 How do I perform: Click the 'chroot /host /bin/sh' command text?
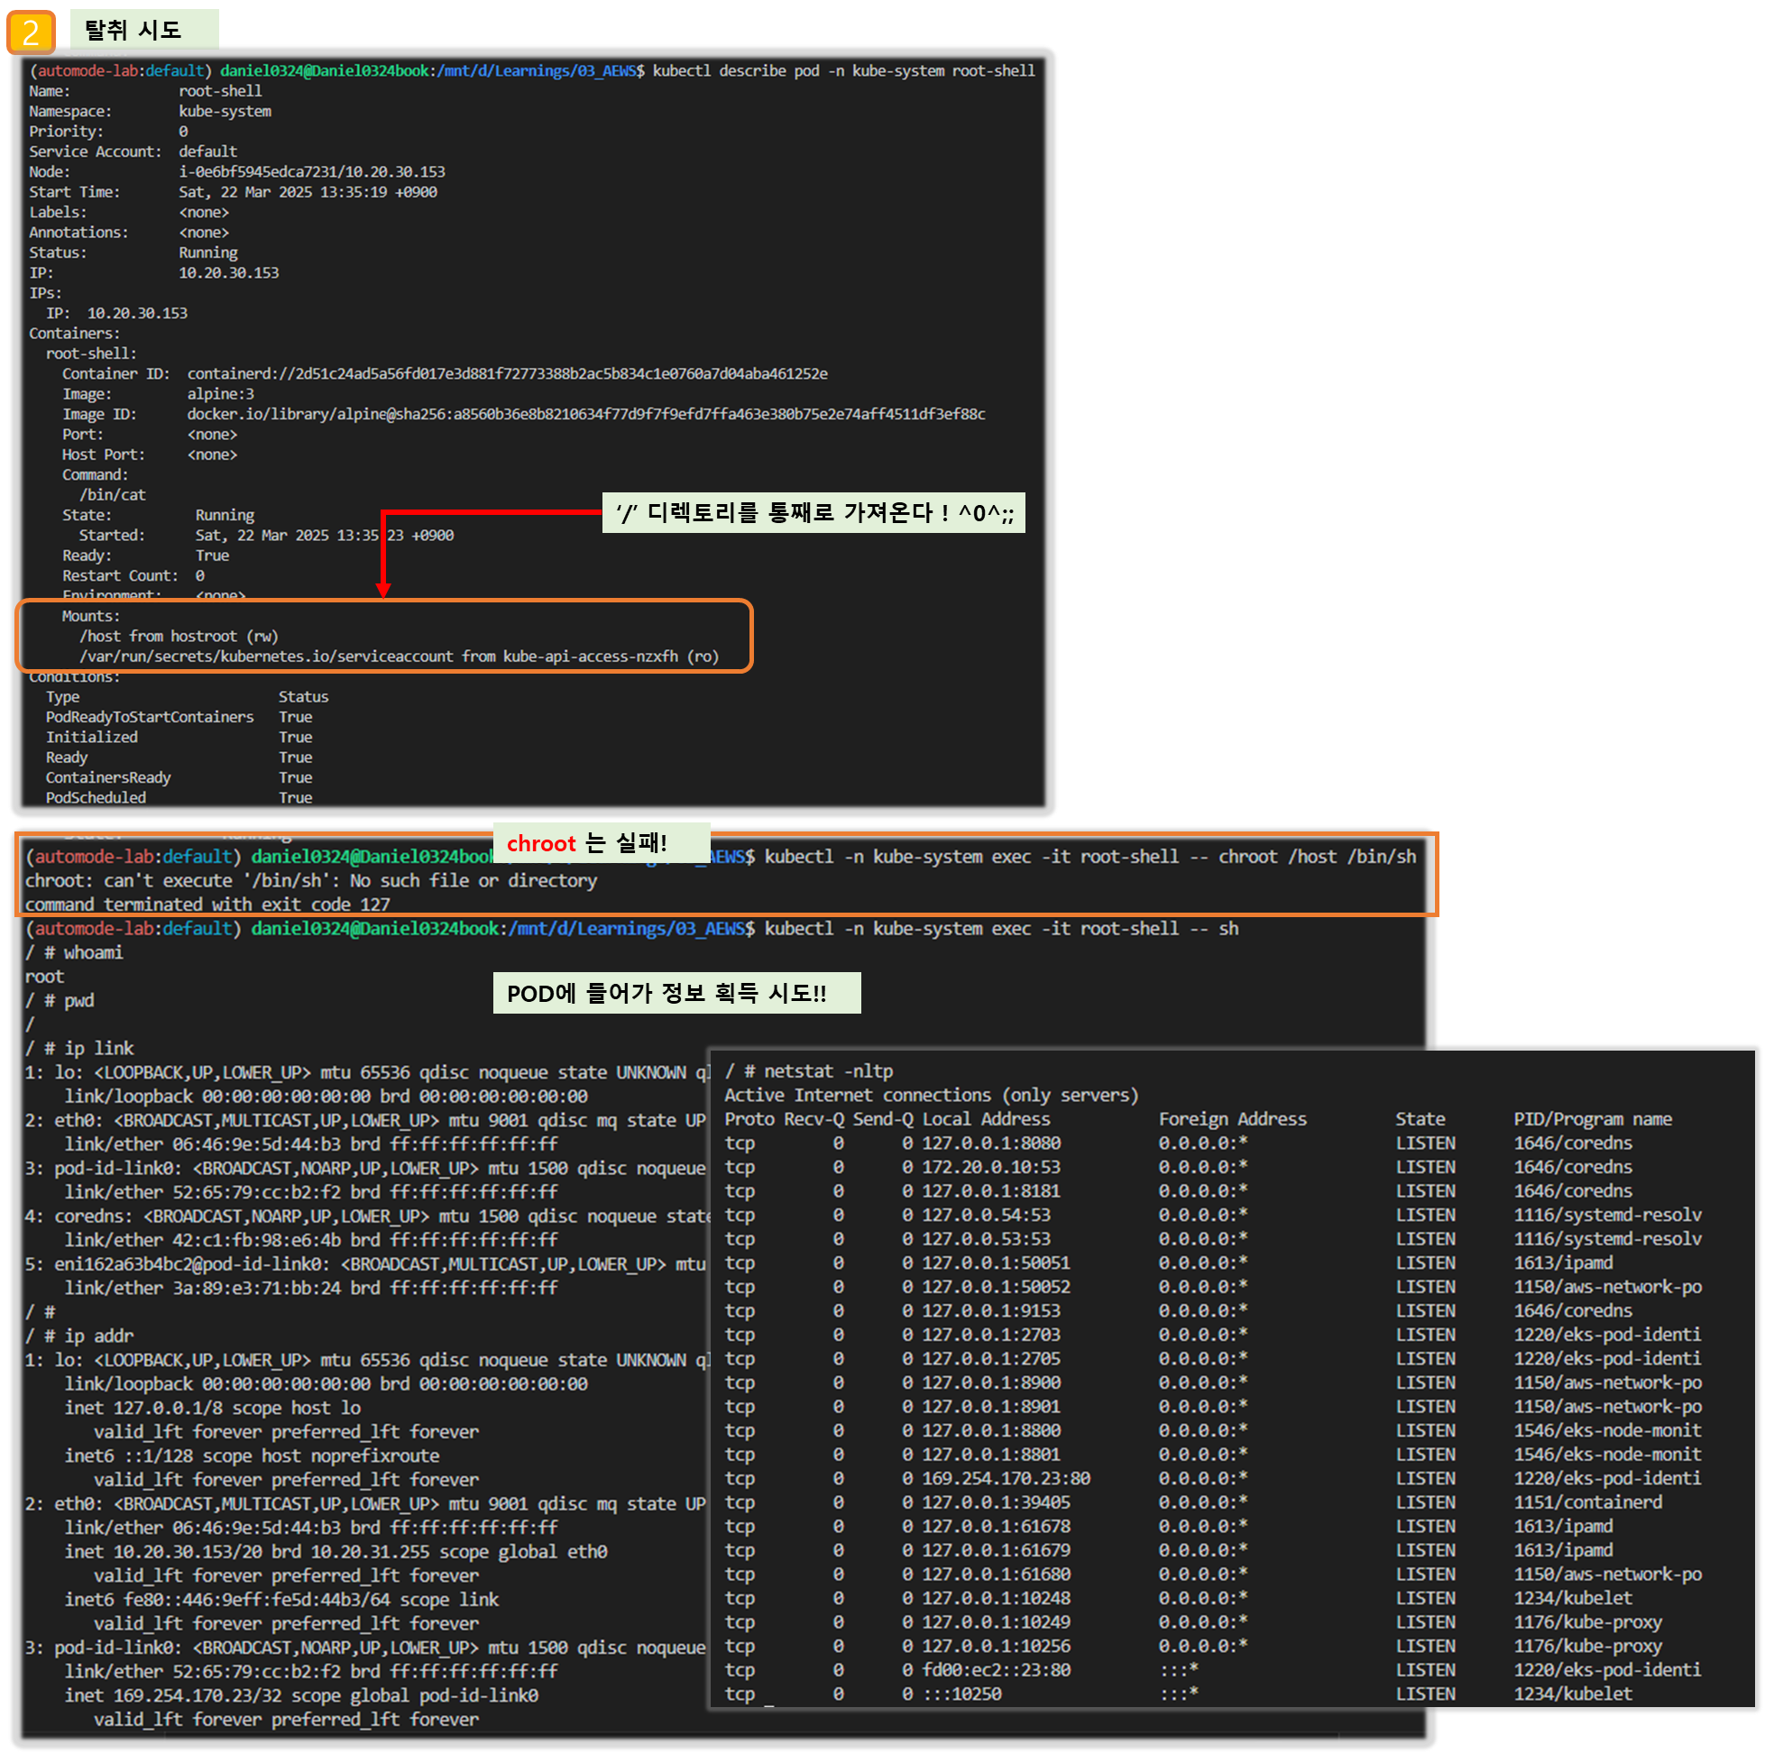click(1317, 856)
